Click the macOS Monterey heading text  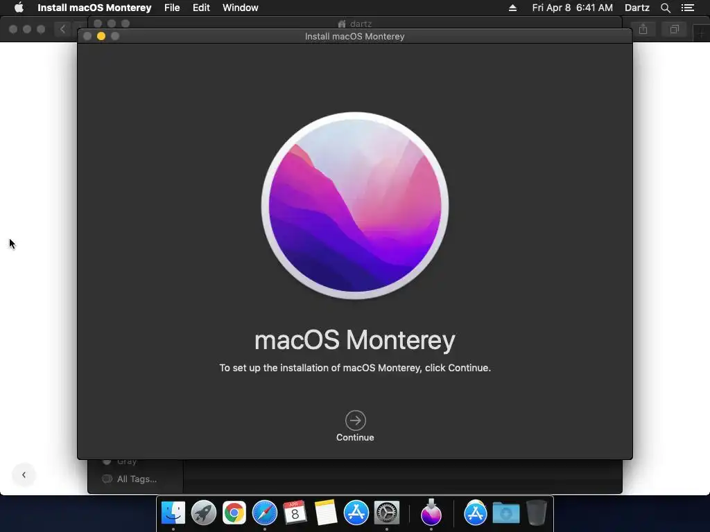pyautogui.click(x=355, y=340)
